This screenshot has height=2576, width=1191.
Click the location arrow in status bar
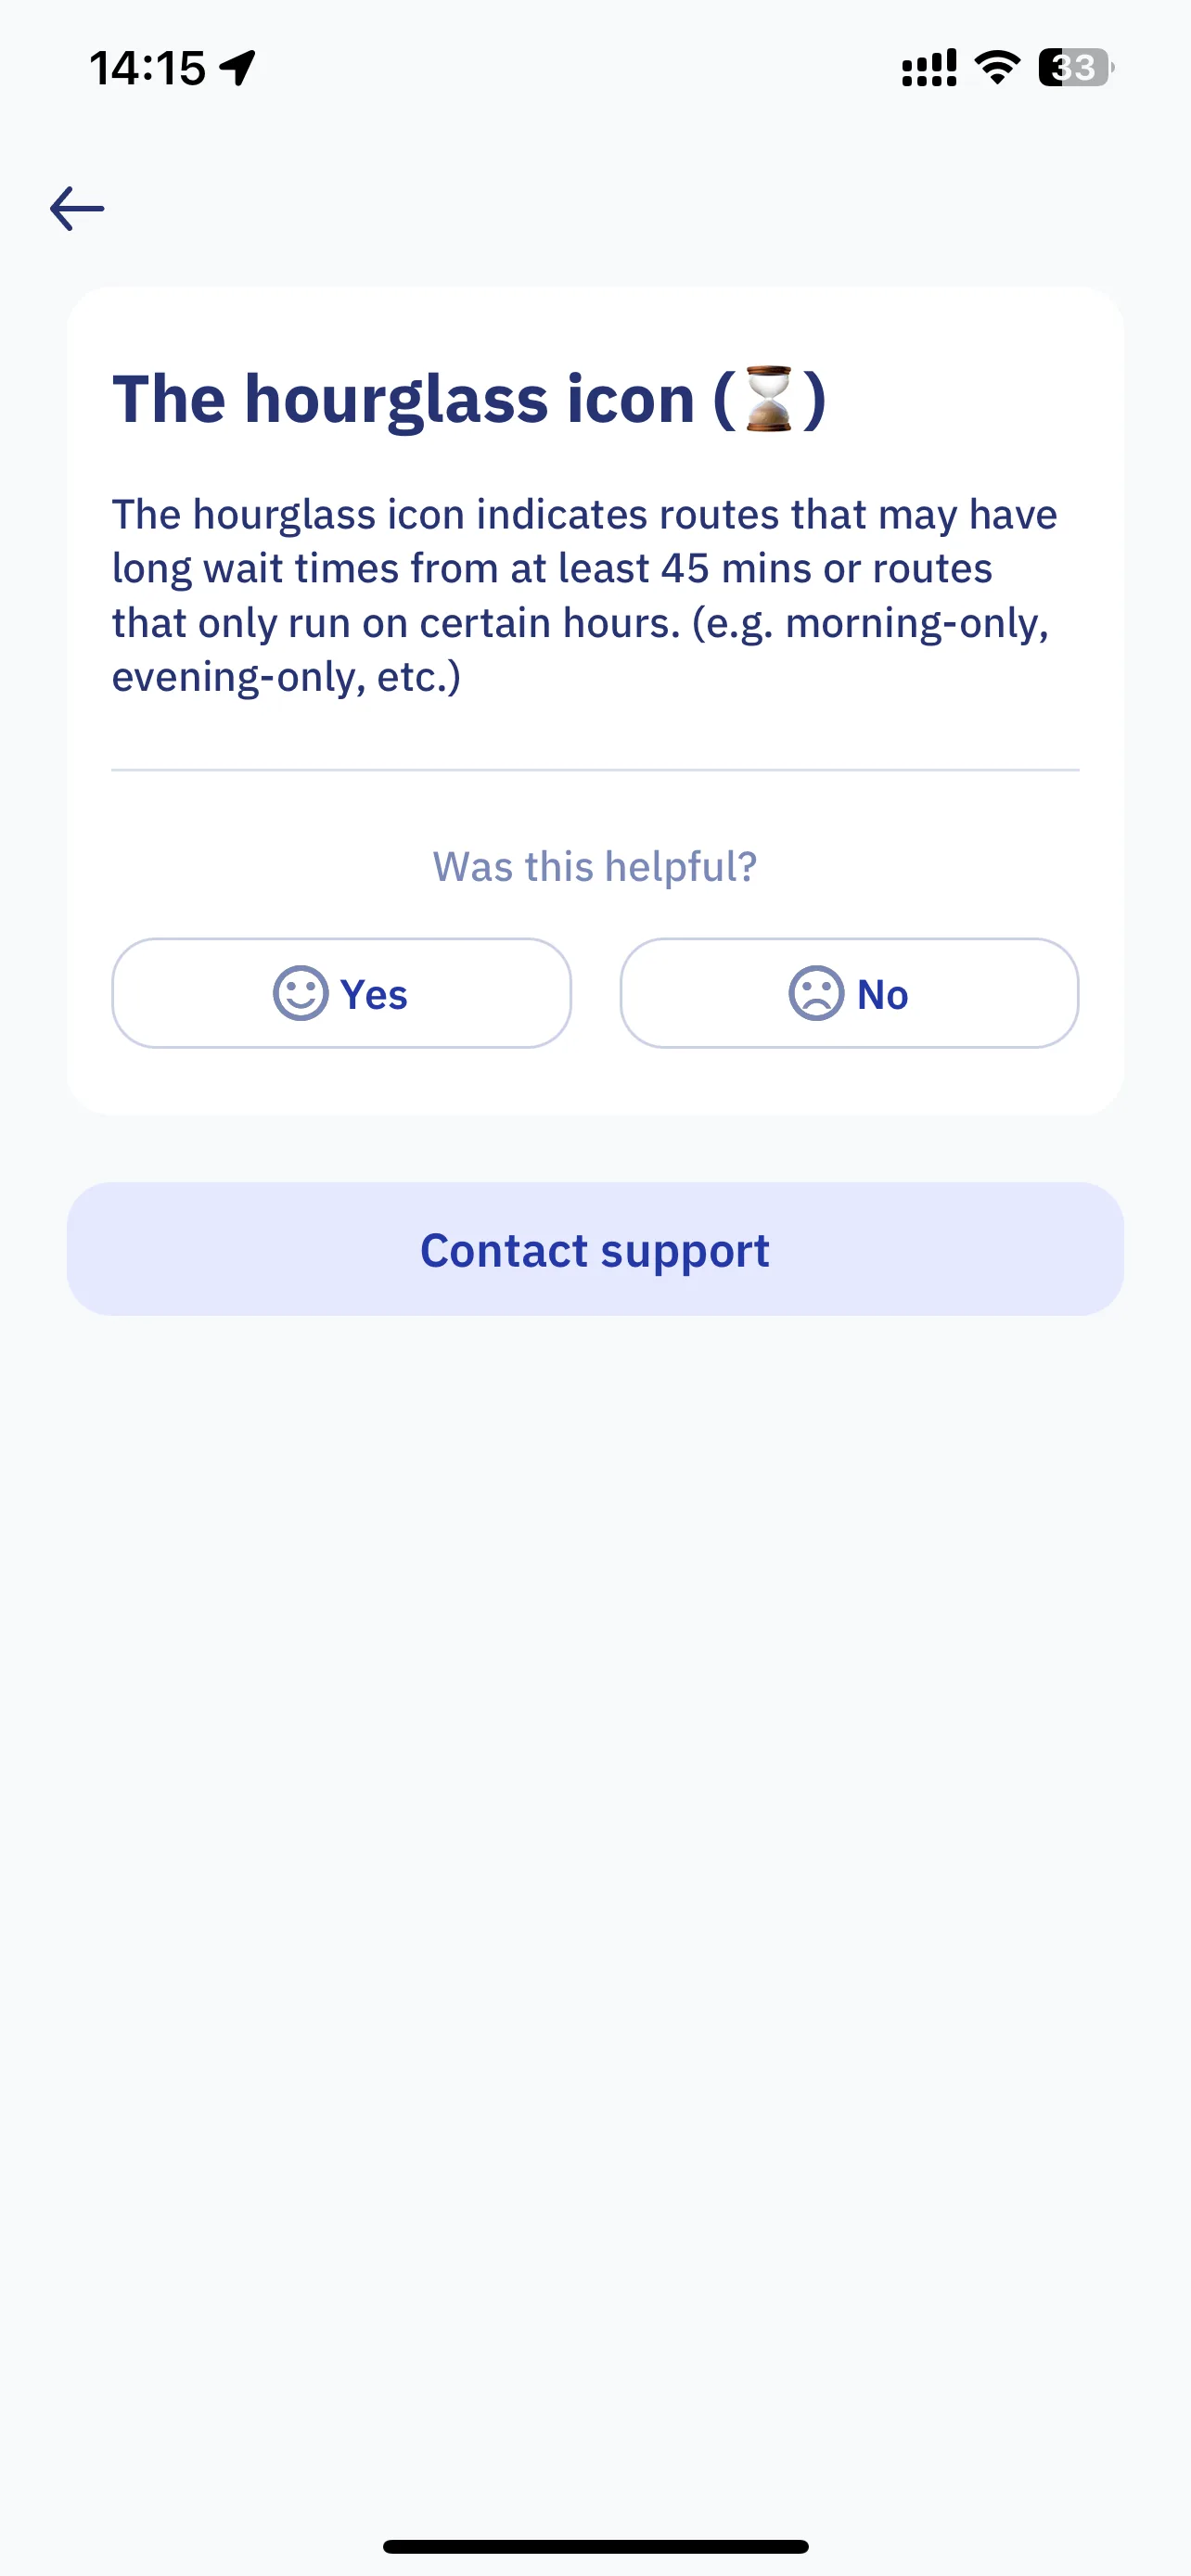[238, 68]
